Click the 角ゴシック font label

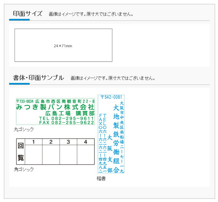coord(23,169)
